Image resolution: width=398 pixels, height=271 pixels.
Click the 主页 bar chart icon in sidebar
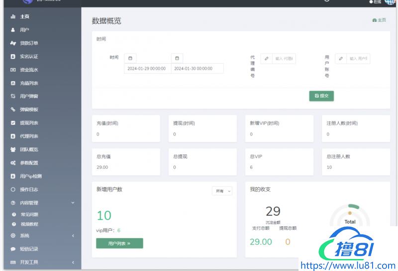click(x=13, y=16)
